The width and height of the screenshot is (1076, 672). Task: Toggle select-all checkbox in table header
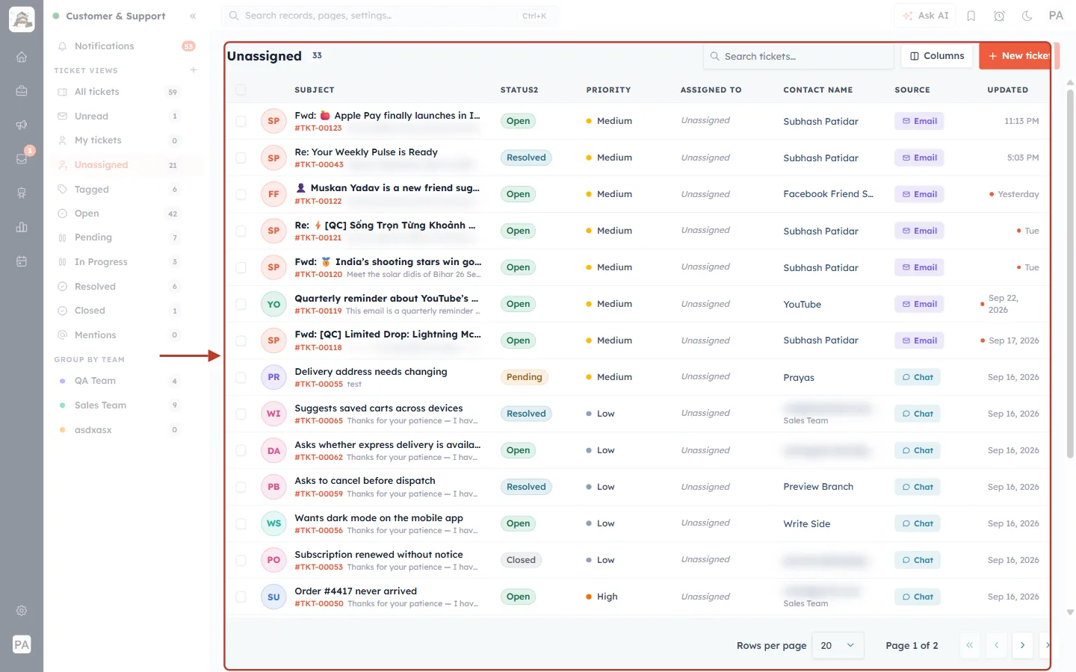click(241, 90)
